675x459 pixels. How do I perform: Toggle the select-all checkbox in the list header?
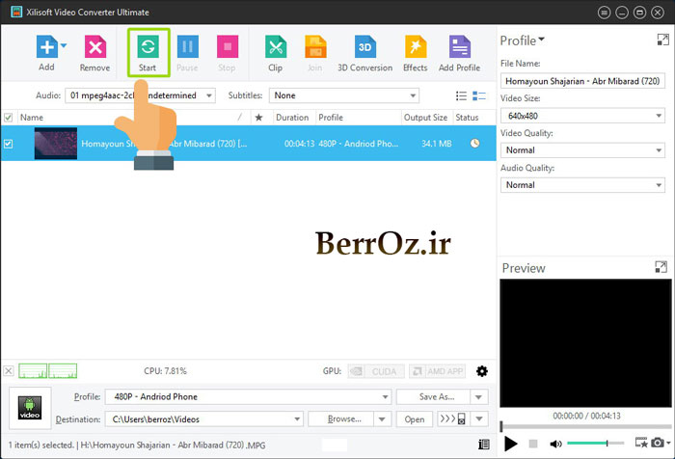[9, 118]
